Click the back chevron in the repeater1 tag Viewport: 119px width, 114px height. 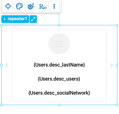point(5,19)
